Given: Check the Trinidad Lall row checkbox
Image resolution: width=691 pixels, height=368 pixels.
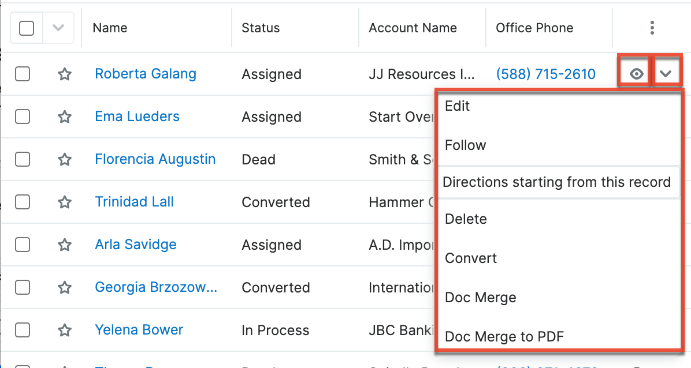Looking at the screenshot, I should point(23,202).
